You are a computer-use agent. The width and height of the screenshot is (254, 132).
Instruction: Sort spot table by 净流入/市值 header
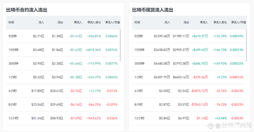point(239,22)
